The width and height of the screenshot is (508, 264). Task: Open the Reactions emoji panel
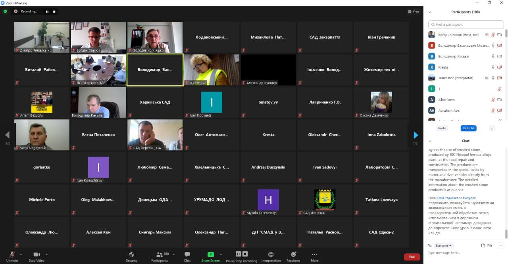tap(293, 254)
